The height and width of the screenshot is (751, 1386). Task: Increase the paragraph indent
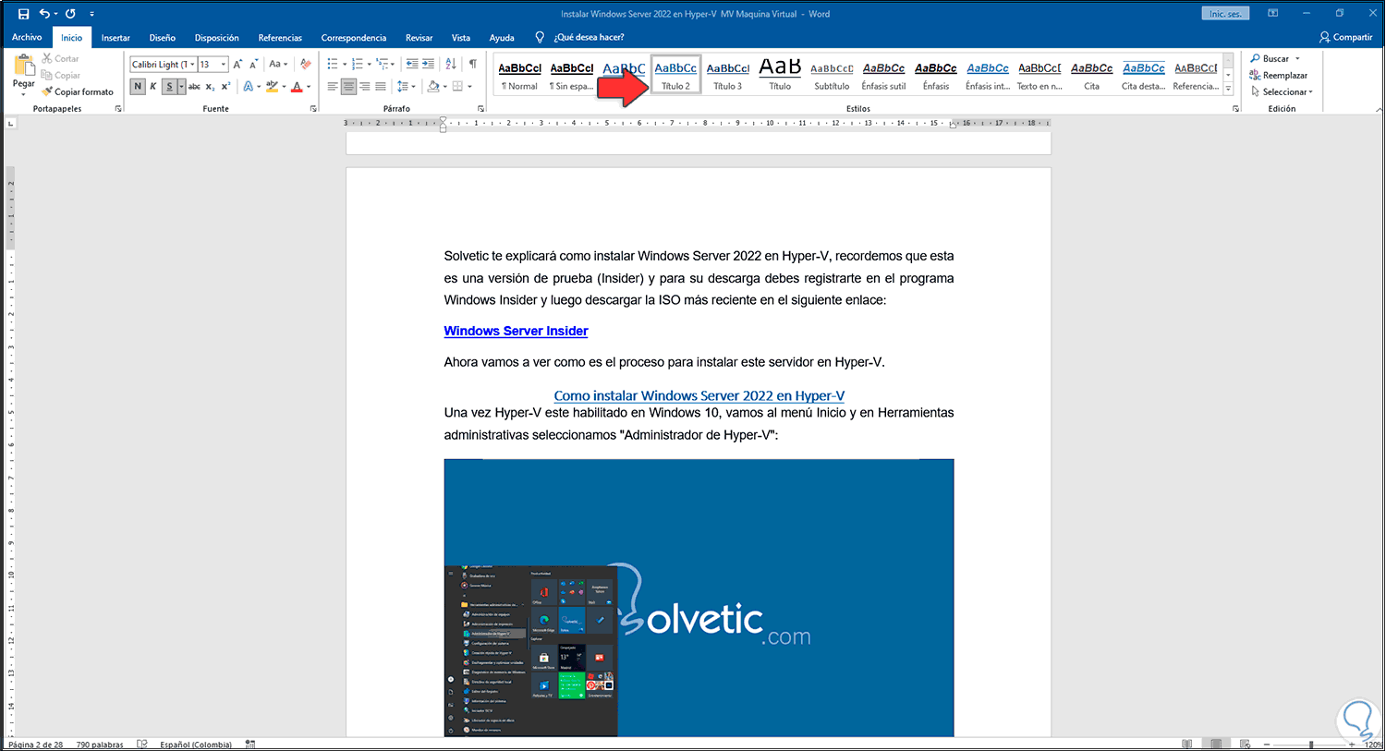[x=429, y=64]
